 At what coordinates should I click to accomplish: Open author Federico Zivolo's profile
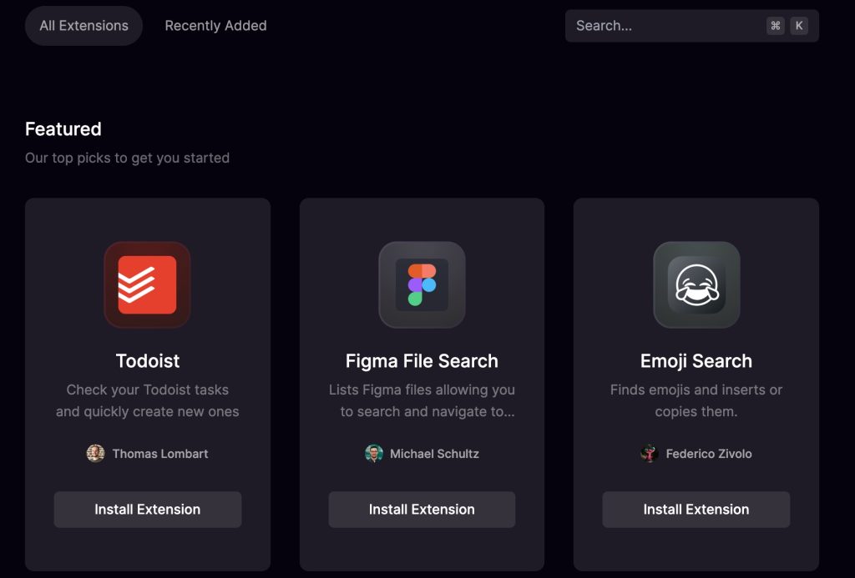pos(709,454)
